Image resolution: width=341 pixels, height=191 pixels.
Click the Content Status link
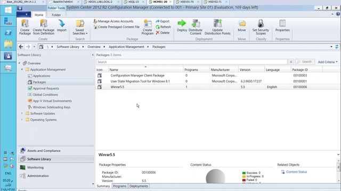[x=296, y=172]
